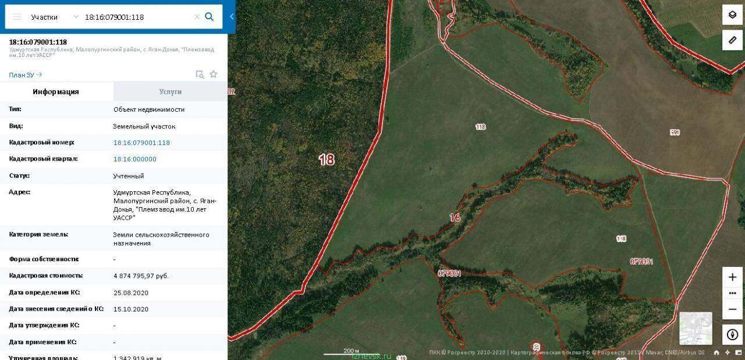The height and width of the screenshot is (360, 745).
Task: Collapse the left info panel
Action: (x=232, y=17)
